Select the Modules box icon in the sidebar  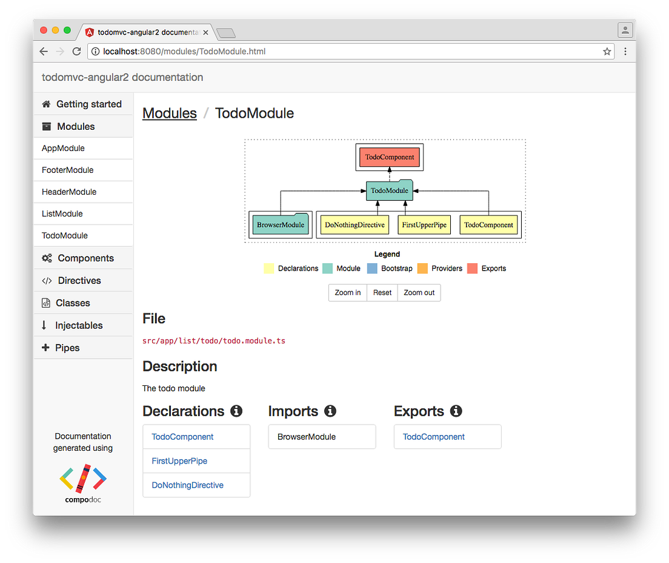(47, 126)
